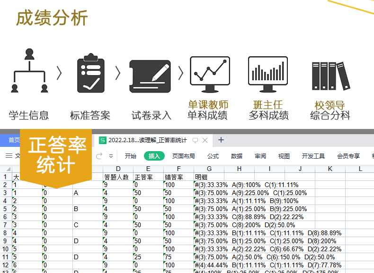
Task: Click the green S spreadsheet file icon
Action: coord(103,140)
